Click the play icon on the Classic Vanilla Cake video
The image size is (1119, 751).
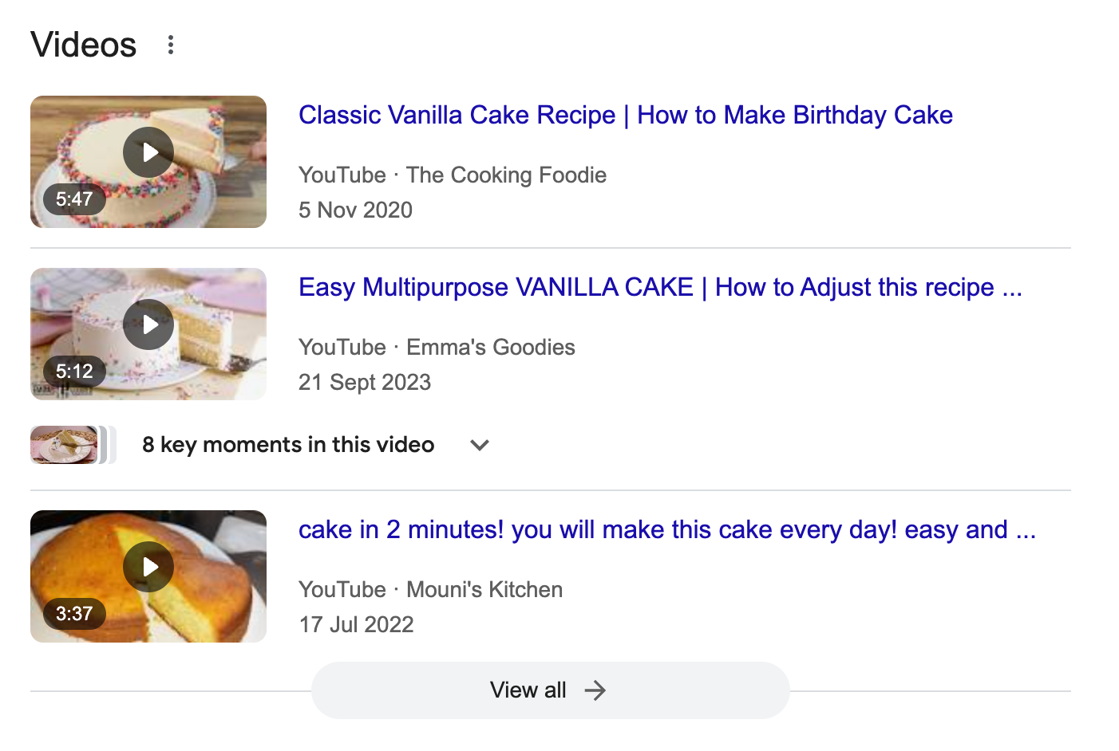[x=148, y=152]
